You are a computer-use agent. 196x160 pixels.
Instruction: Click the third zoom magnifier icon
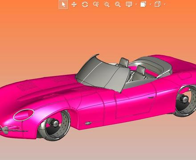click(x=118, y=4)
